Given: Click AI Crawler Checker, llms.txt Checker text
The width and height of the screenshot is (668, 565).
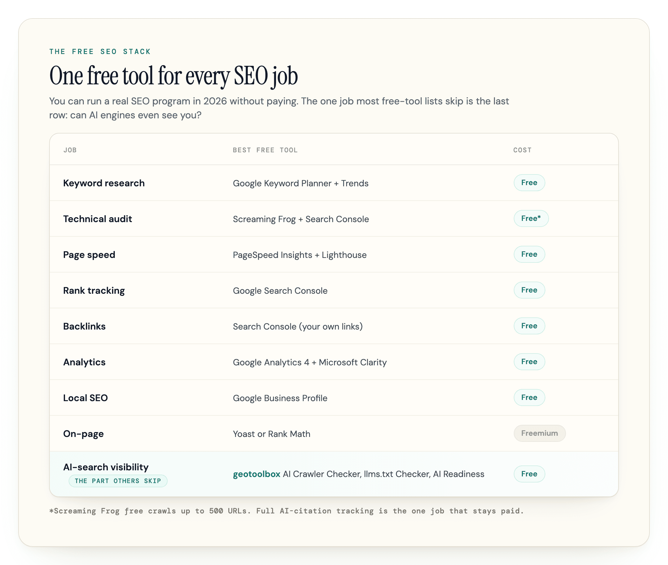Looking at the screenshot, I should [356, 474].
